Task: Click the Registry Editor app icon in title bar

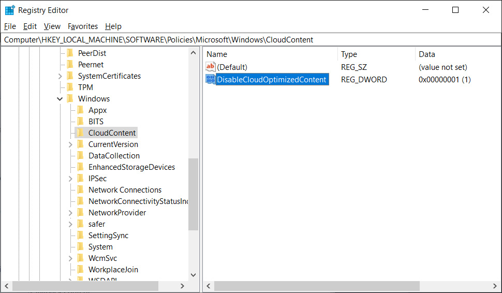Action: [x=10, y=10]
